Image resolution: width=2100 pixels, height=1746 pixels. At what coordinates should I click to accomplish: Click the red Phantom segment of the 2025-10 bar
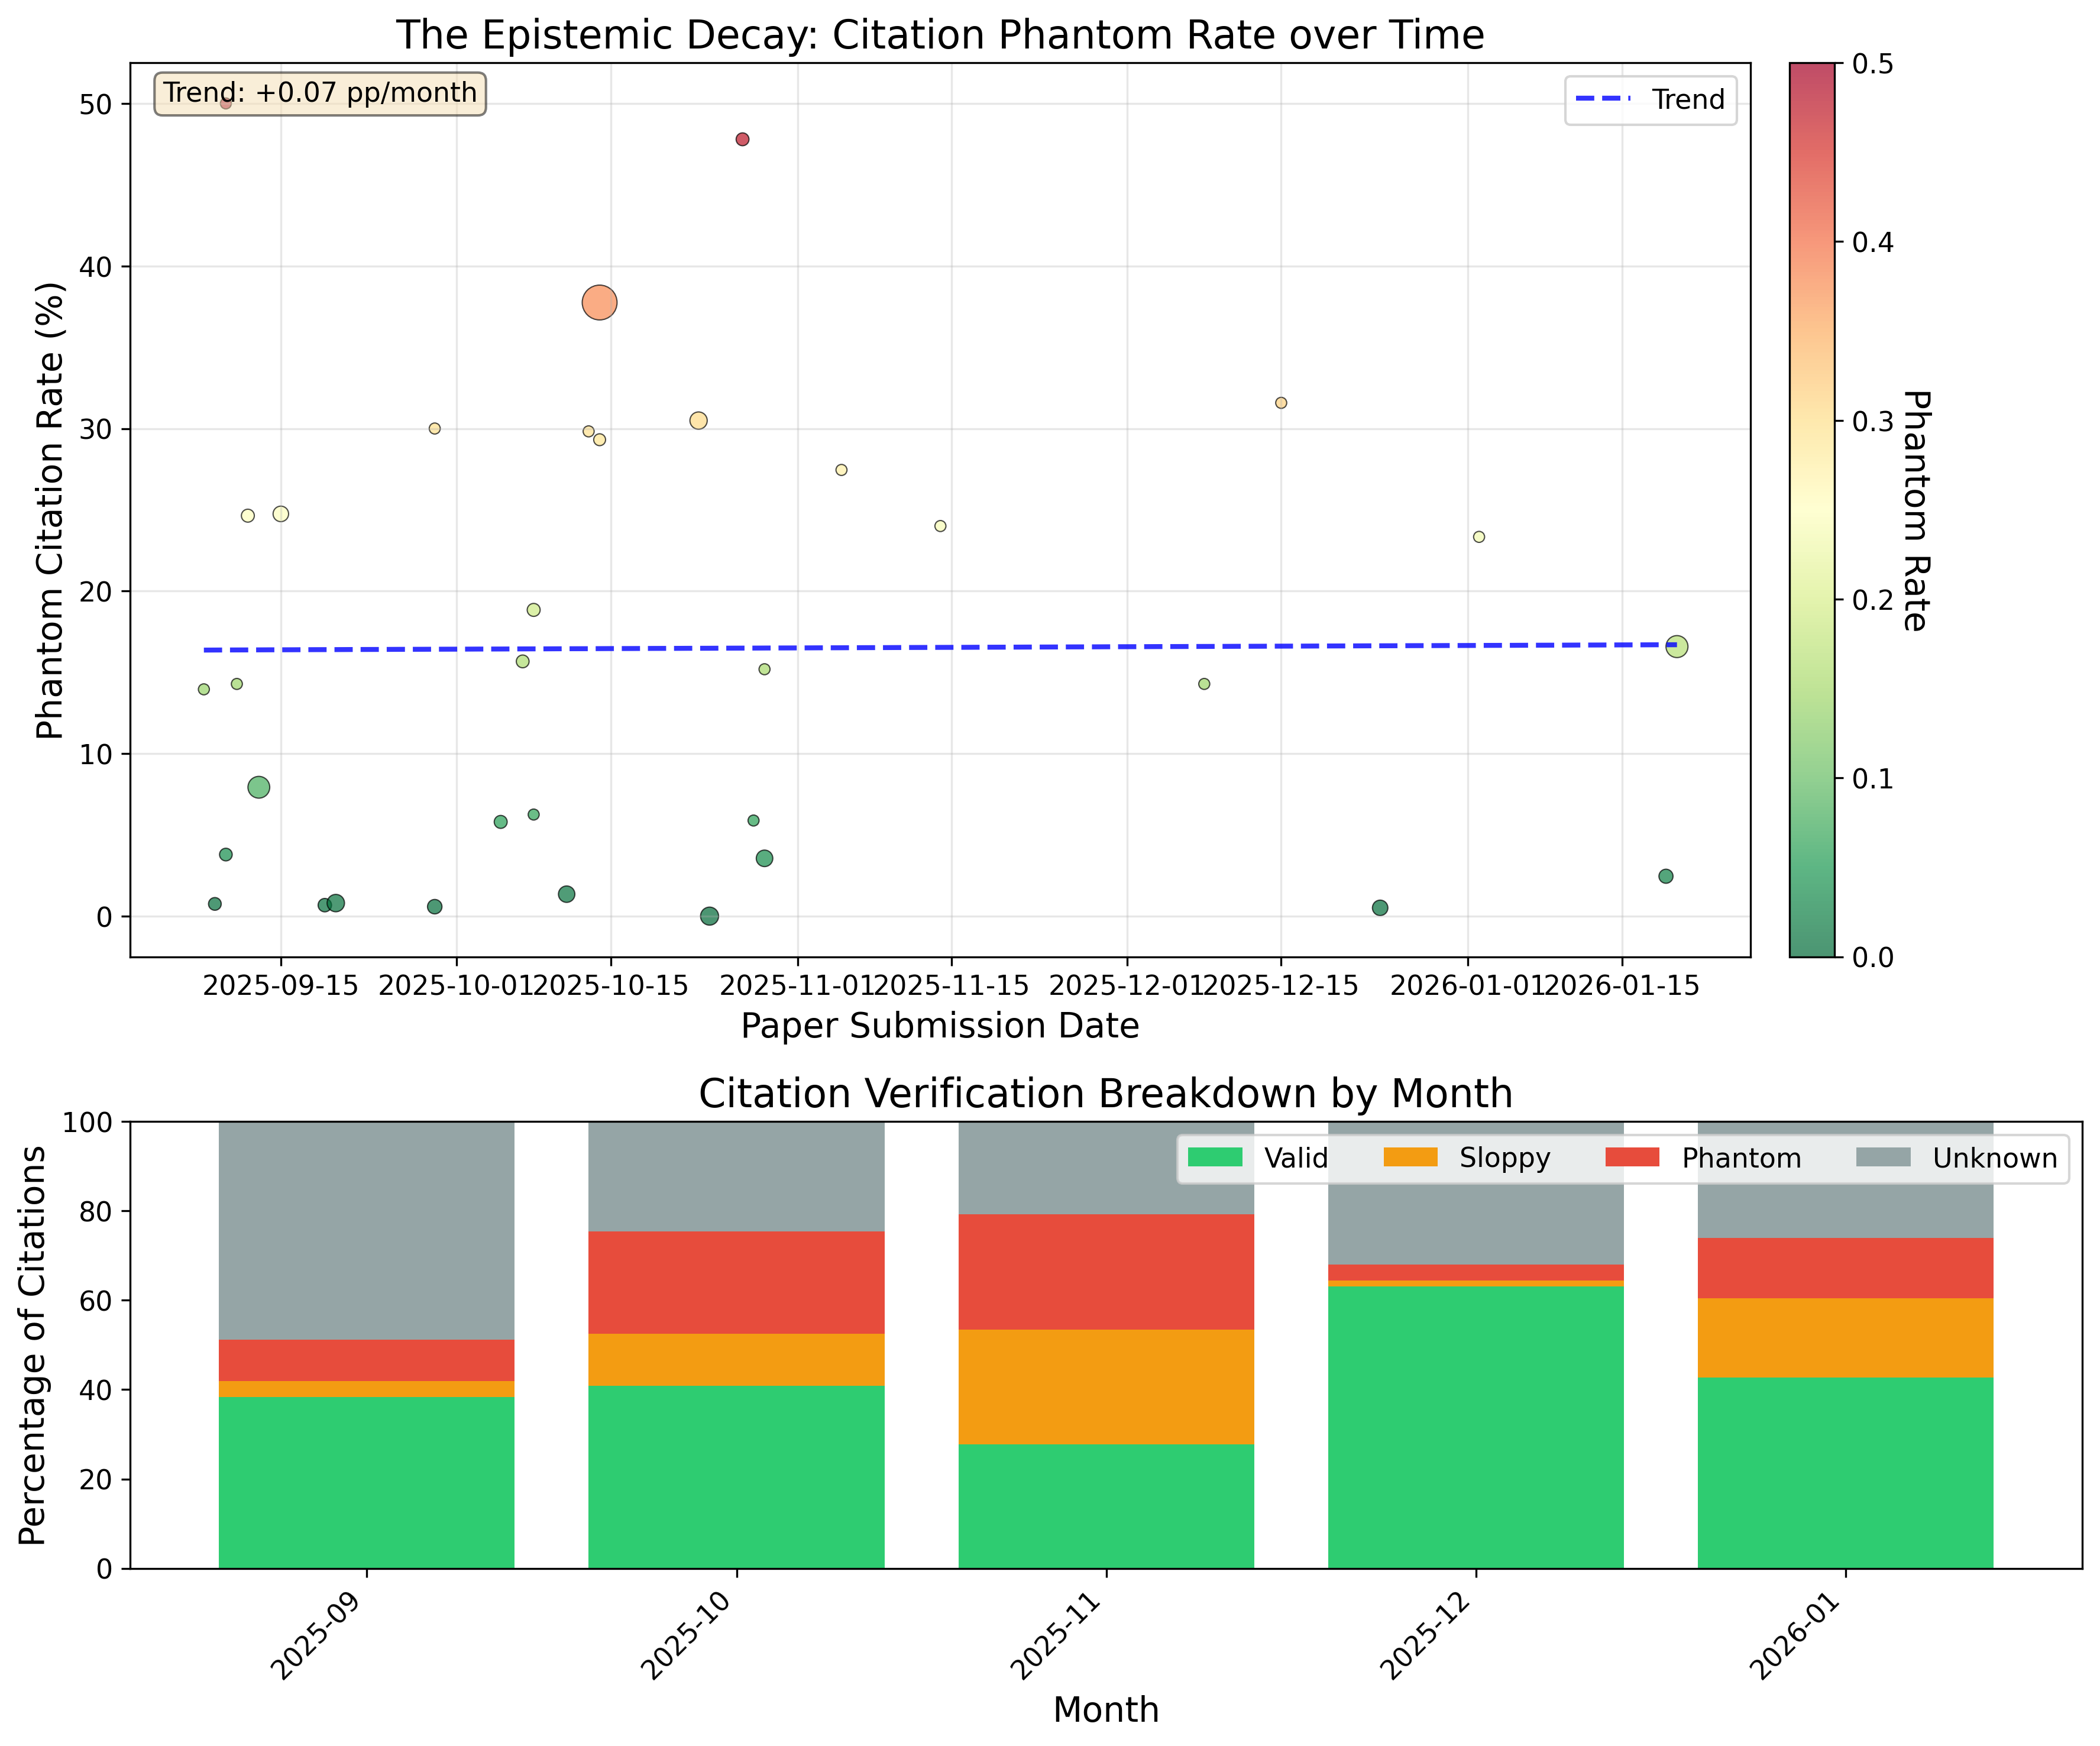click(736, 1282)
